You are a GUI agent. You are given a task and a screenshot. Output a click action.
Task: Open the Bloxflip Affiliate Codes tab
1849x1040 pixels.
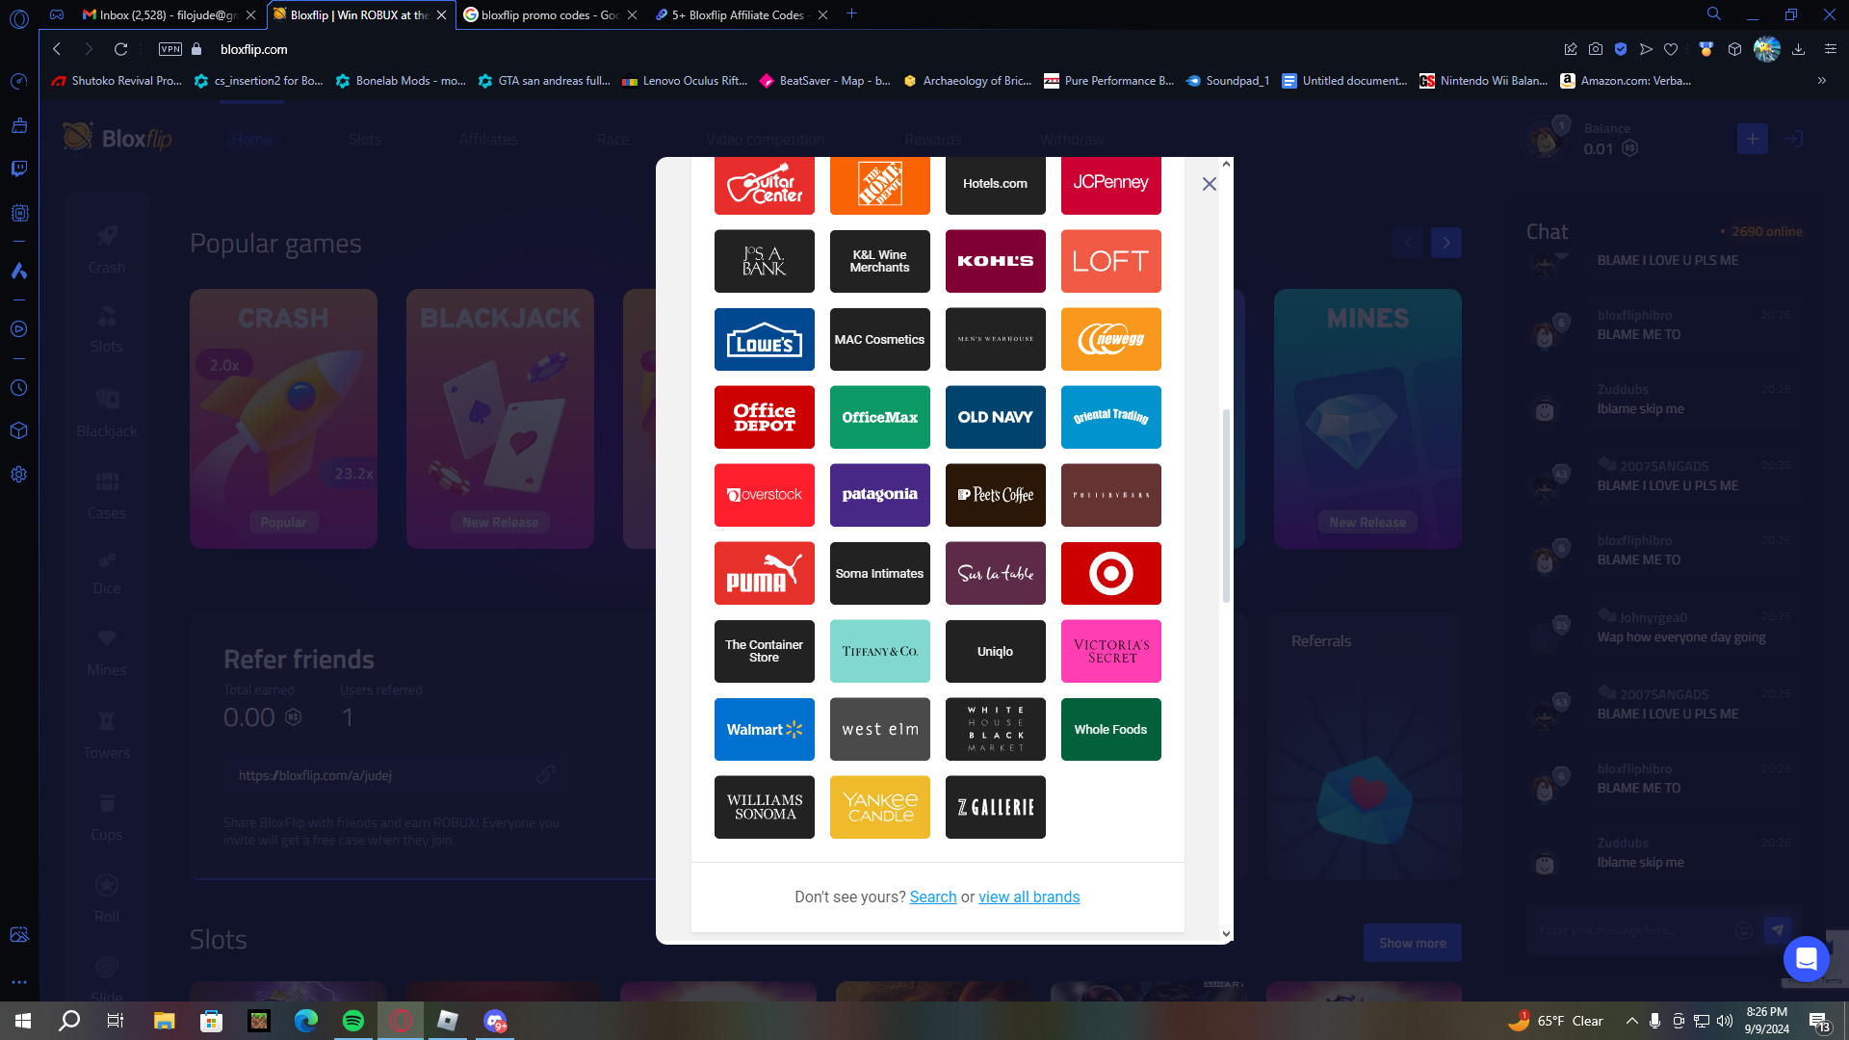(x=737, y=14)
